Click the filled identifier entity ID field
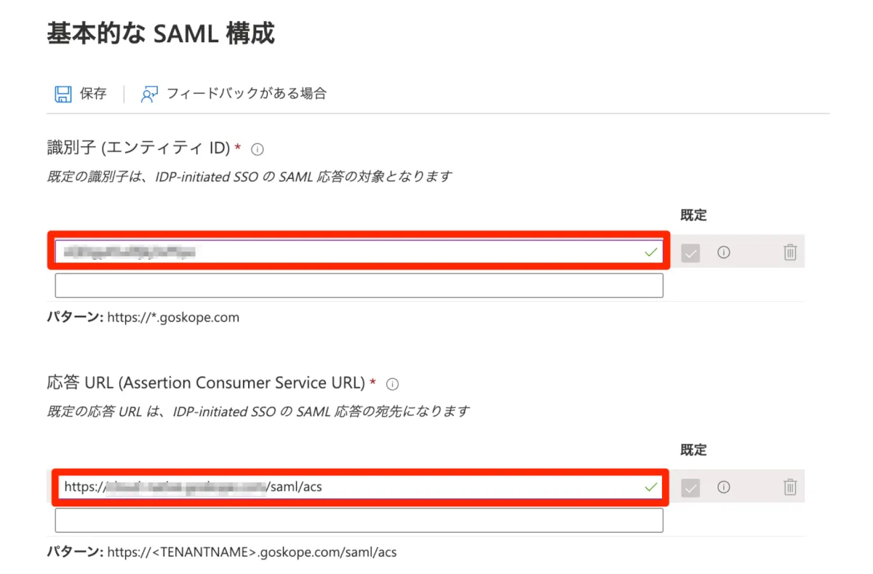The height and width of the screenshot is (574, 873). (349, 252)
